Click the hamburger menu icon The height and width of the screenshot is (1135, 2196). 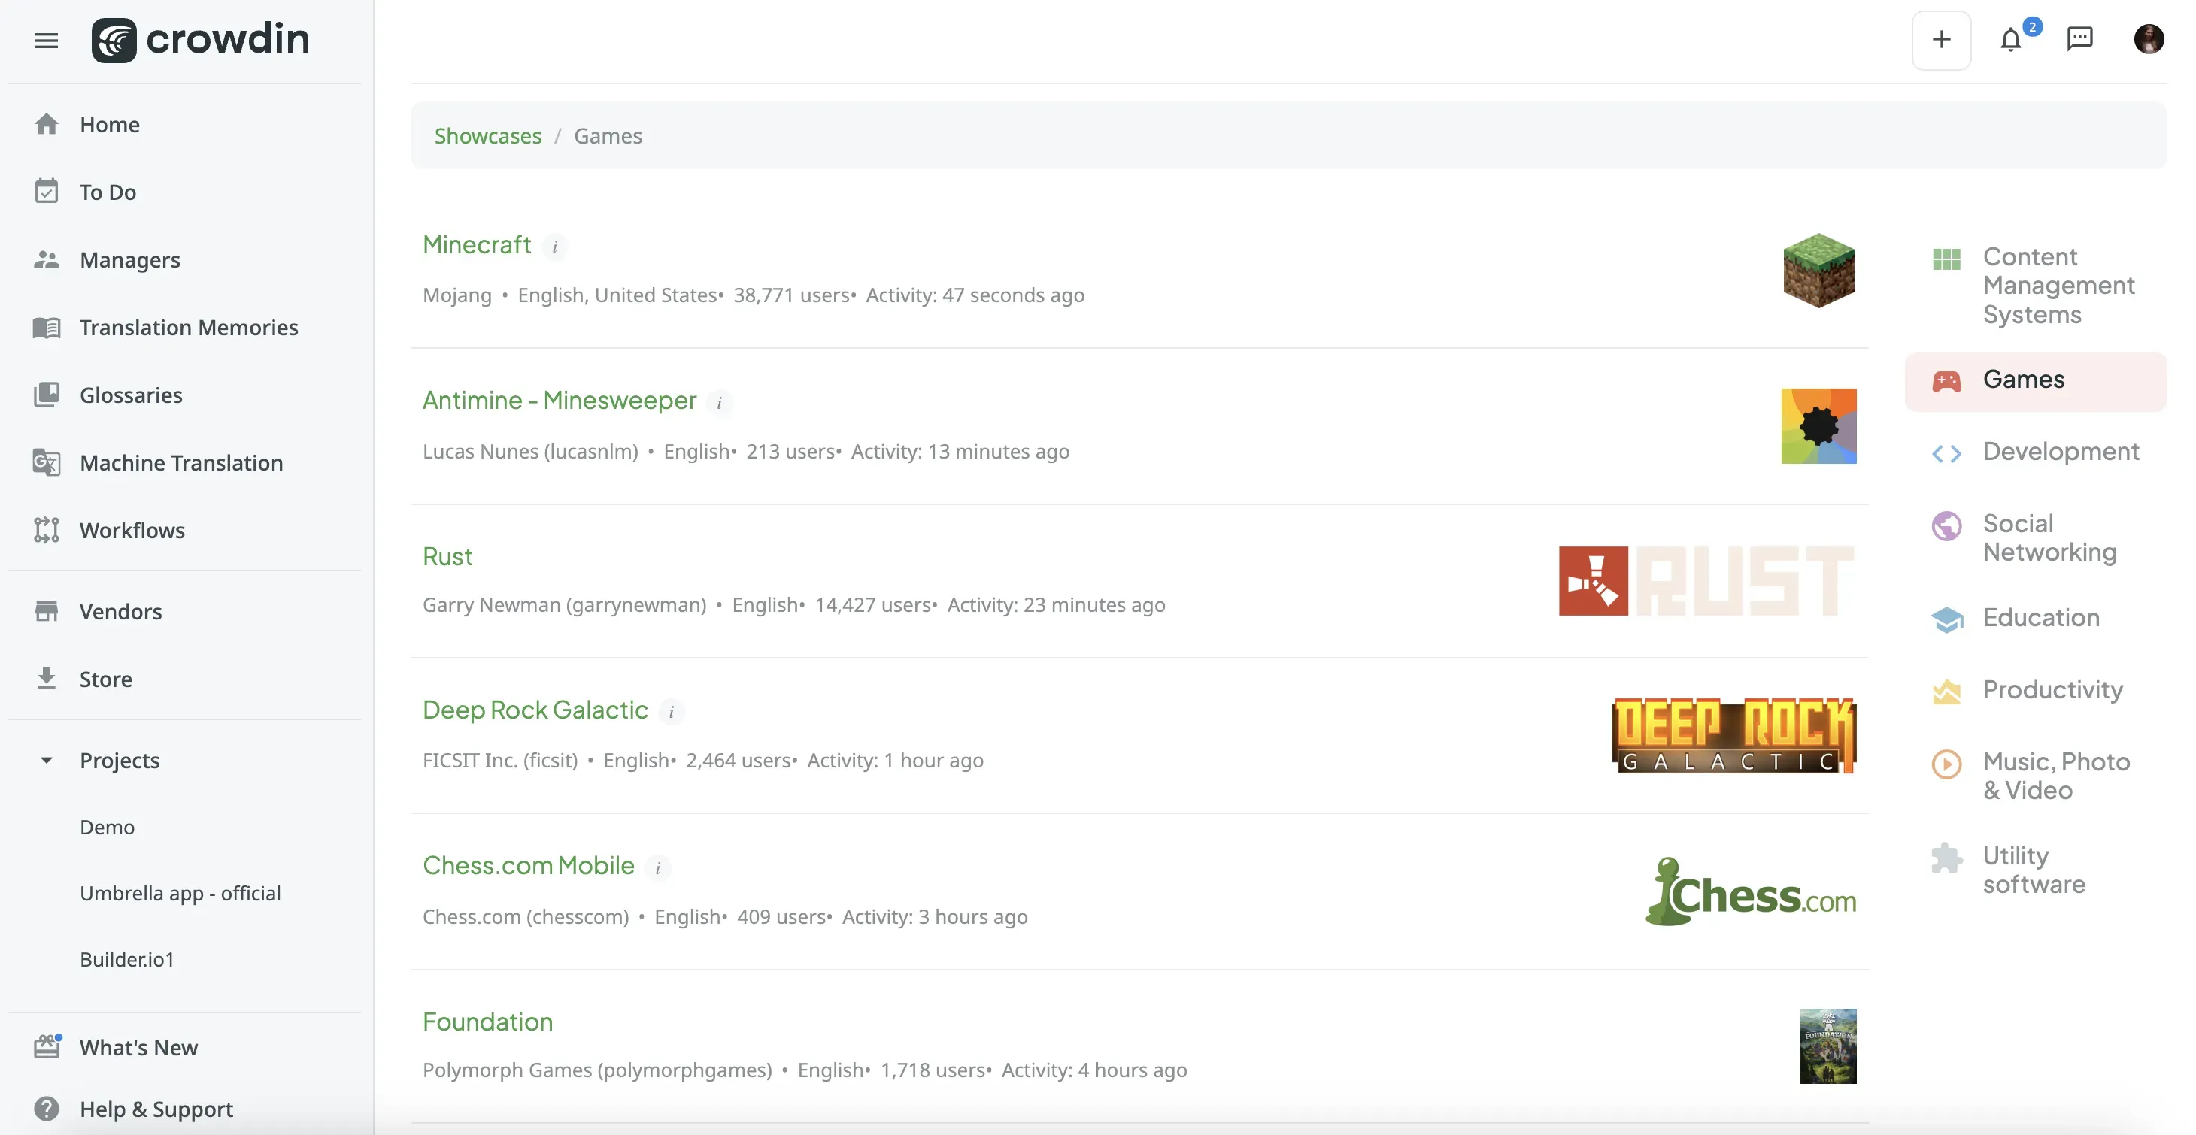pyautogui.click(x=46, y=40)
